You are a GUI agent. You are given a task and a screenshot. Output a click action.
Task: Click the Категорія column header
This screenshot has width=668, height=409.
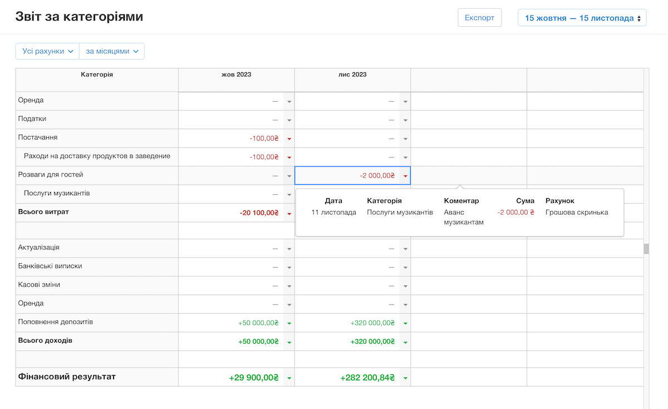[97, 75]
